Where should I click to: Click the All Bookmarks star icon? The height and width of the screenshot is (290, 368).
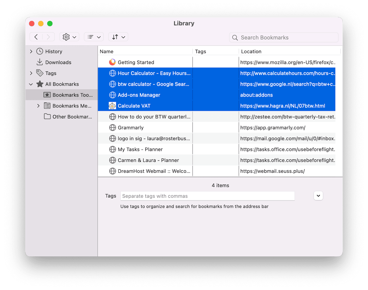[x=39, y=84]
